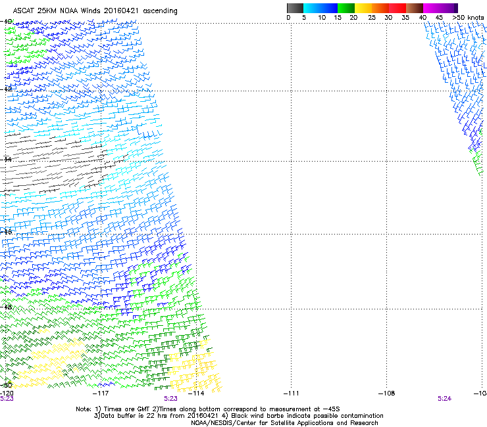The height and width of the screenshot is (427, 487).
Task: Select the yellow 20-25 knots legend segment
Action: coord(363,8)
